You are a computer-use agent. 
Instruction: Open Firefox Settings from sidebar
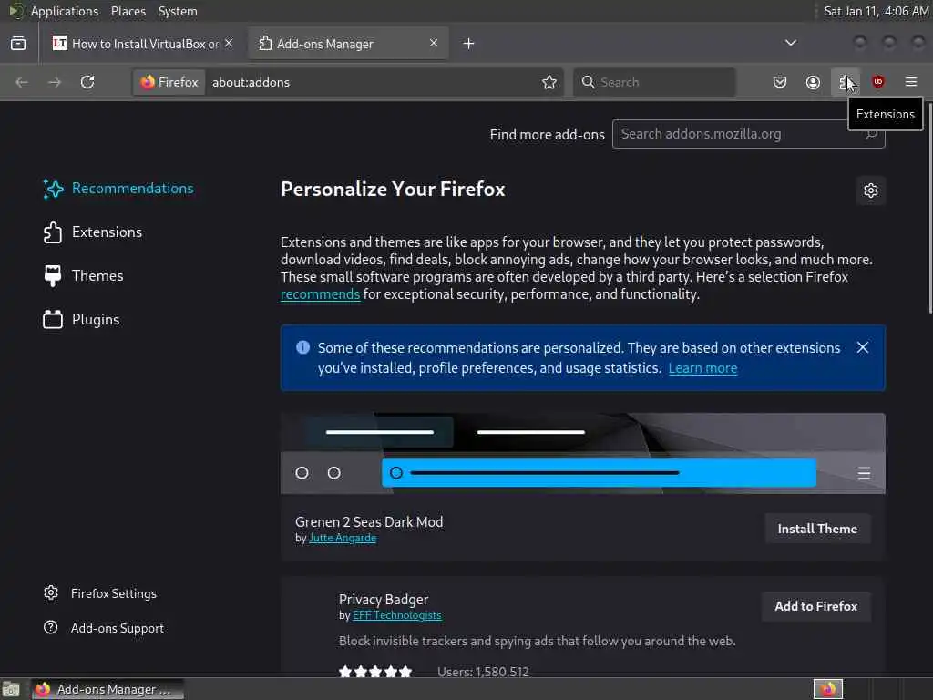(x=100, y=593)
